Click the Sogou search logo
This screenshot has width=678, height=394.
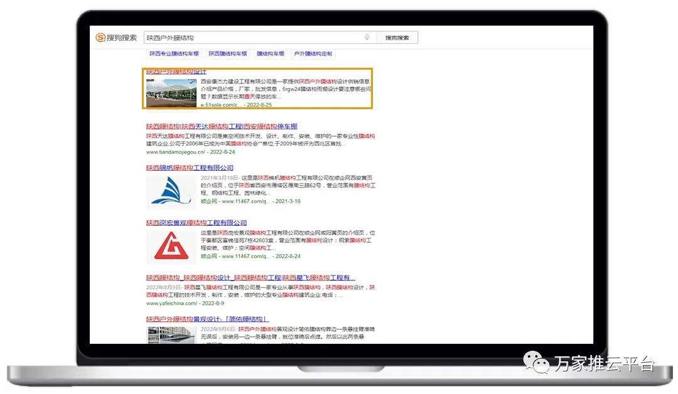pos(116,38)
